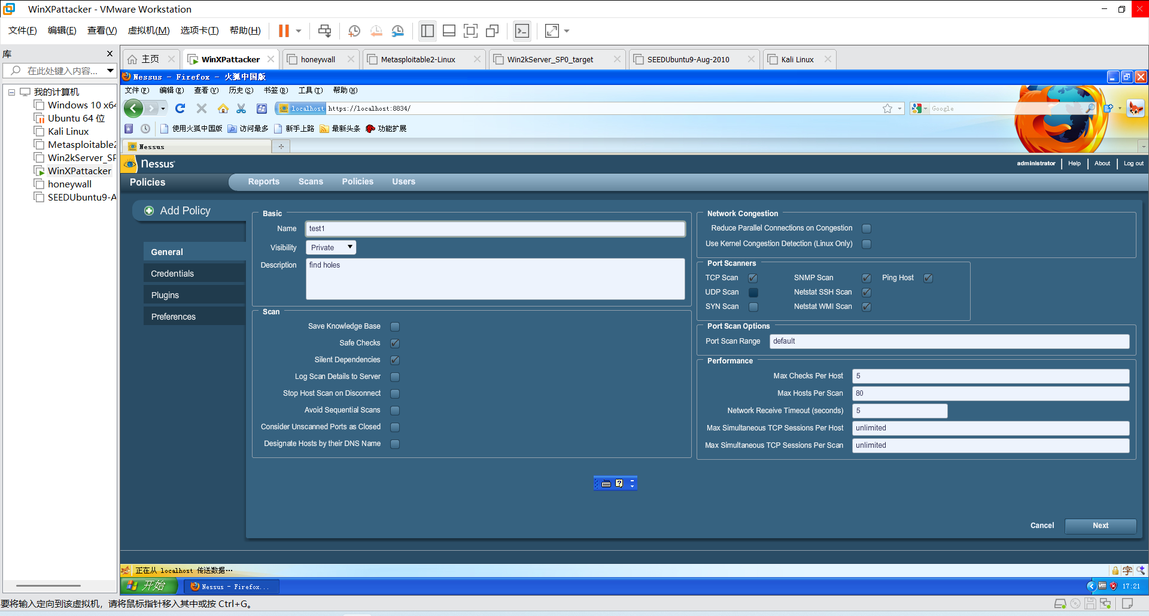
Task: Click the scissors icon in Firefox toolbar
Action: click(241, 108)
